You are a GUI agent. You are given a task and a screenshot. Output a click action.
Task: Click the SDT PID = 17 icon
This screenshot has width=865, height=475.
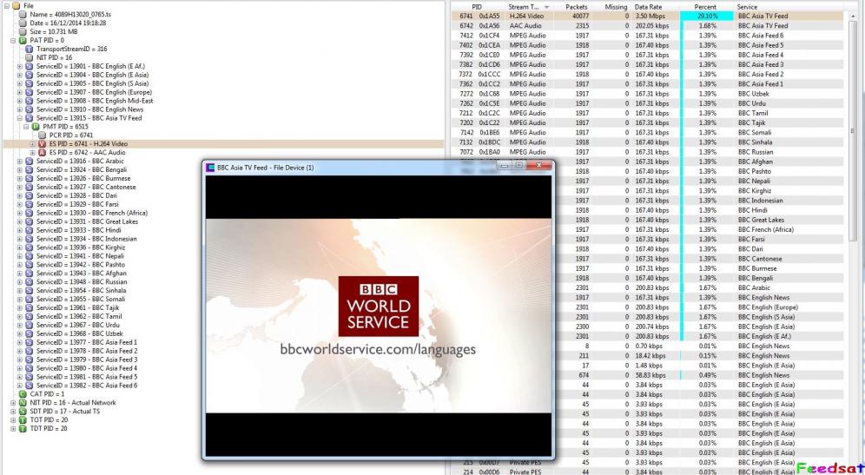[23, 411]
